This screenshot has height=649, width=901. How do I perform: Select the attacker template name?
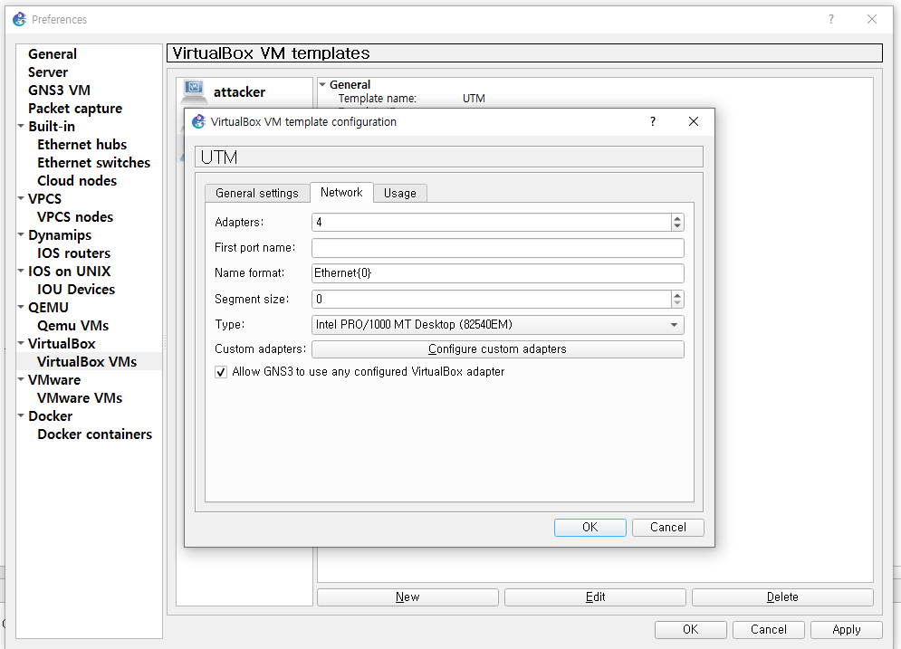240,92
